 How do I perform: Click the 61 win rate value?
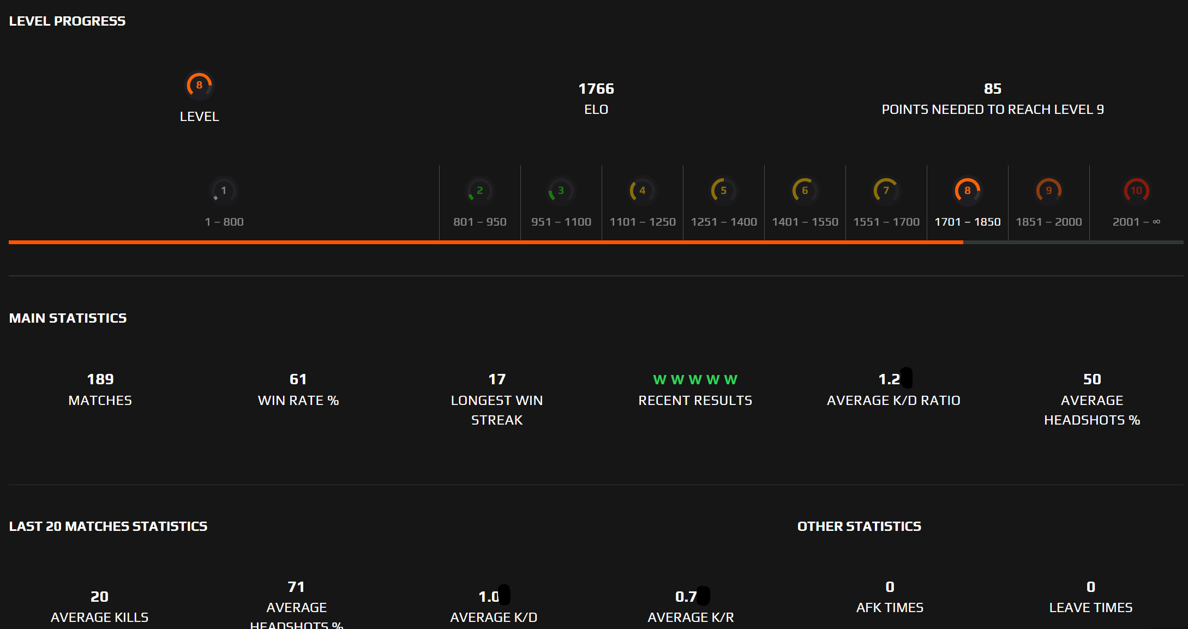[298, 379]
